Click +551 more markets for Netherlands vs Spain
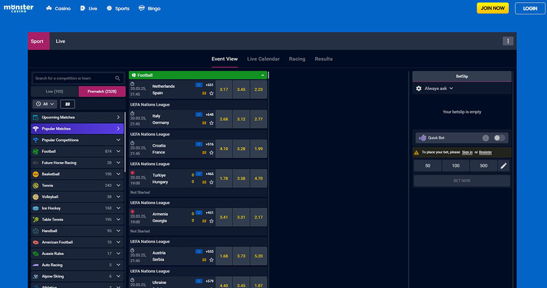 [x=210, y=85]
